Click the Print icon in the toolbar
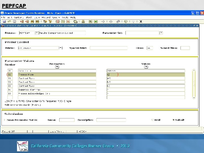 83,22
